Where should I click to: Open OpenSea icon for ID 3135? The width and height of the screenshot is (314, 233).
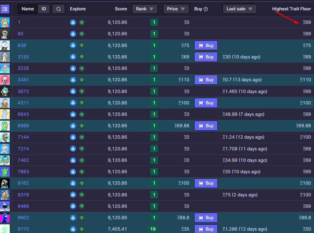tap(73, 57)
